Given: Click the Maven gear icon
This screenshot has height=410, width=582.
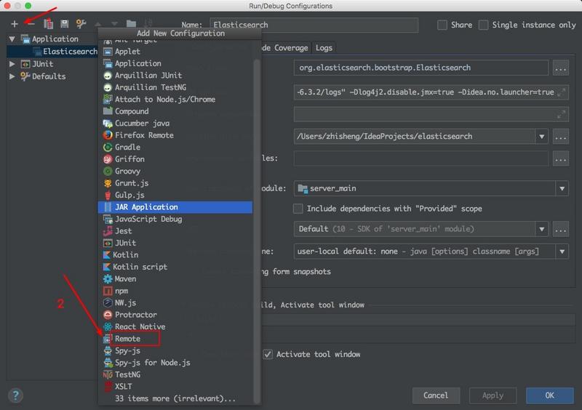Looking at the screenshot, I should click(x=108, y=279).
